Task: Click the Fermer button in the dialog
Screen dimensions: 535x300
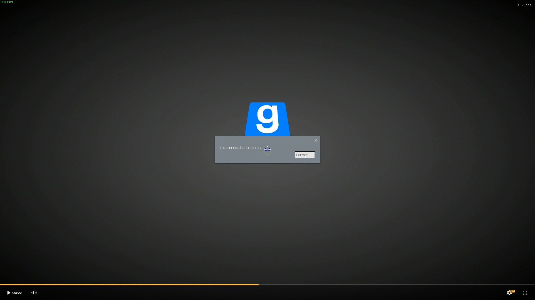Action: [x=305, y=155]
